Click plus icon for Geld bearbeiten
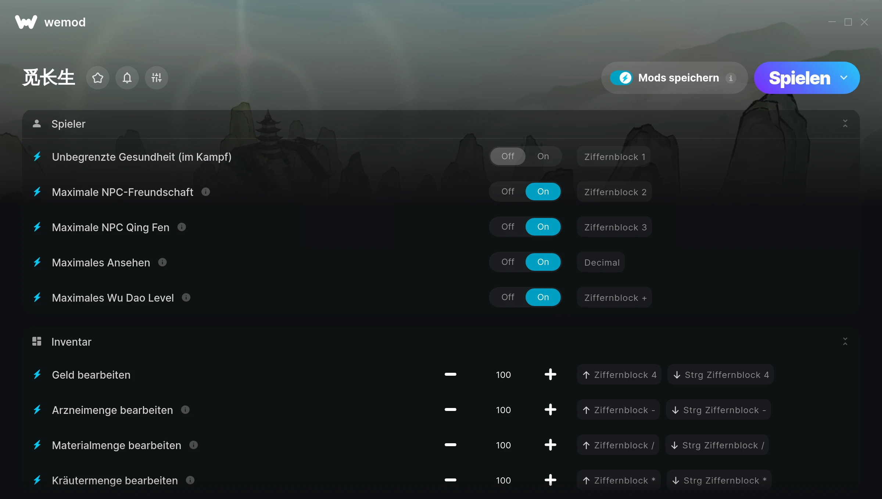The image size is (882, 499). 550,375
